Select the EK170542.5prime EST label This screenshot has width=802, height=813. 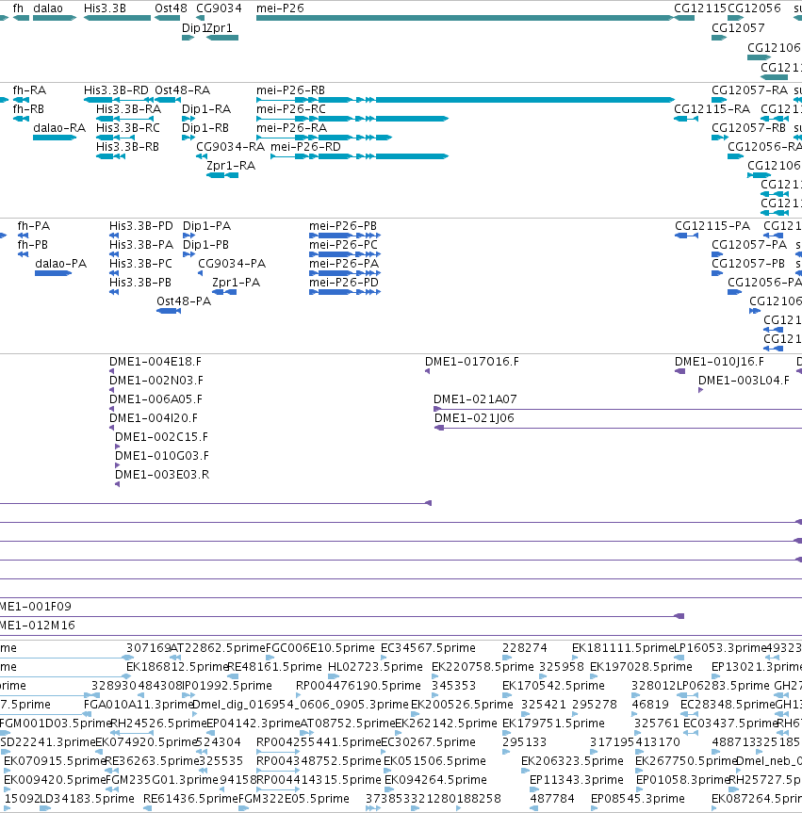(x=553, y=686)
